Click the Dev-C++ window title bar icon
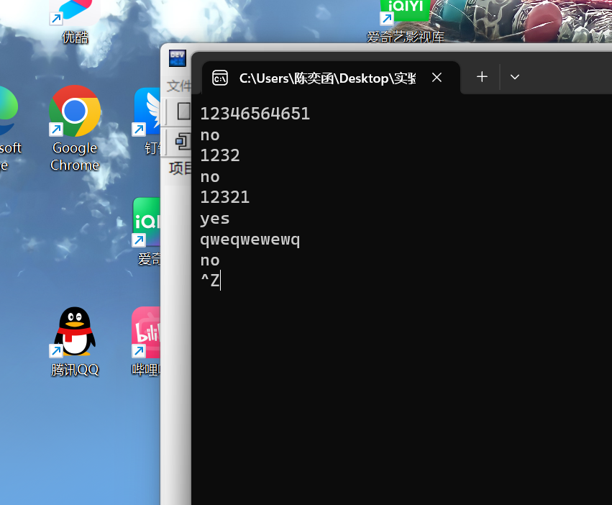612x505 pixels. pos(178,58)
